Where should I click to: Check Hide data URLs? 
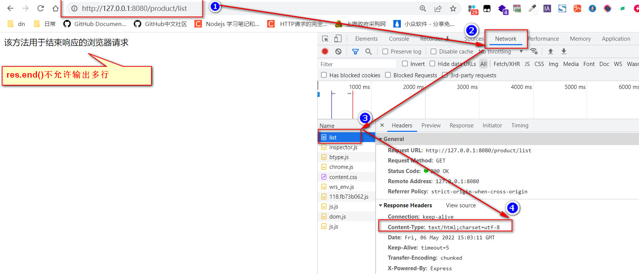(432, 64)
